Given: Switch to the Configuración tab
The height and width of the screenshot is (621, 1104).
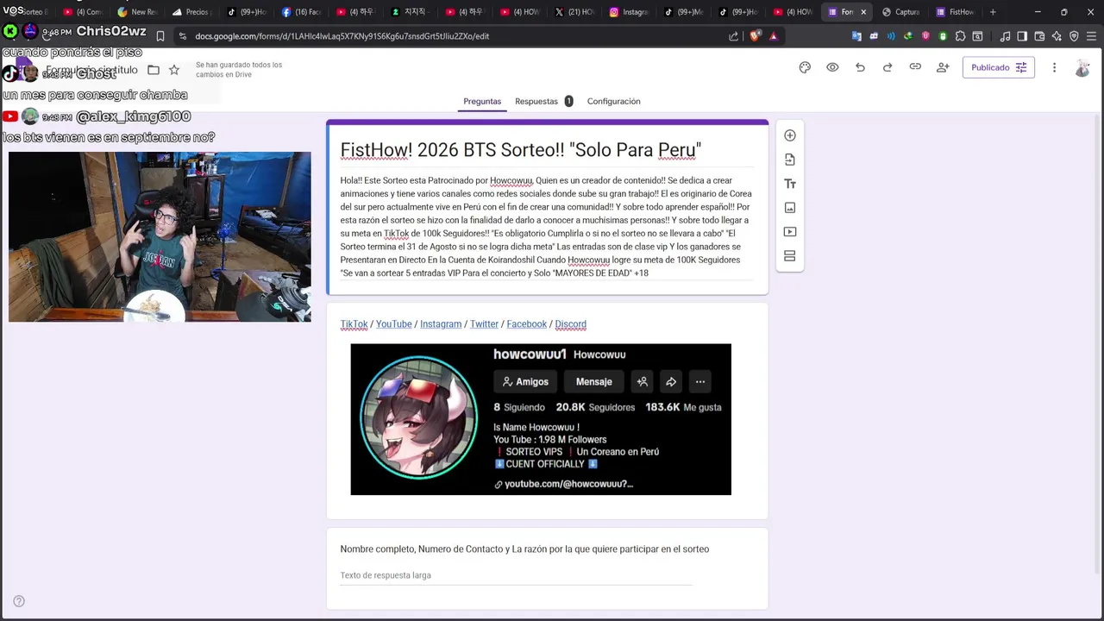Looking at the screenshot, I should click(x=613, y=101).
